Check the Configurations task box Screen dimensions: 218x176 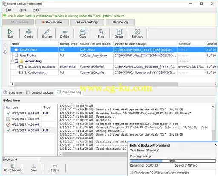click(21, 72)
